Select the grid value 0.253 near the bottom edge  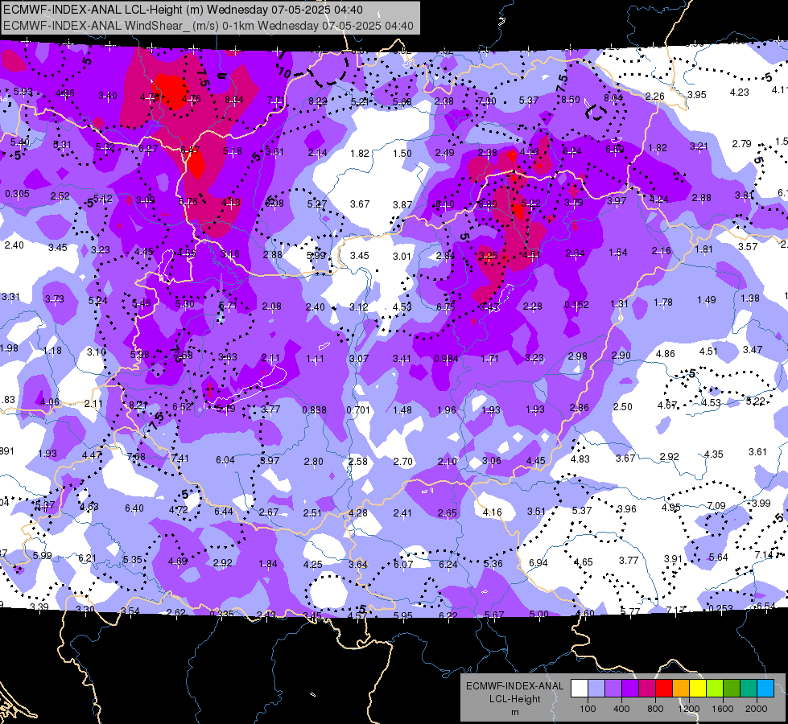pyautogui.click(x=720, y=608)
